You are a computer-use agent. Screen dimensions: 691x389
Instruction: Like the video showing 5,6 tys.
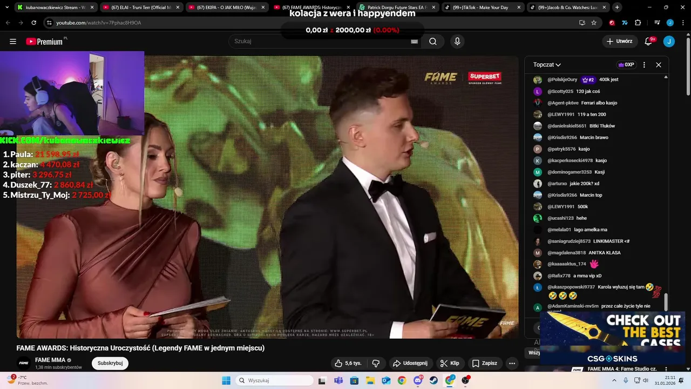pyautogui.click(x=348, y=363)
